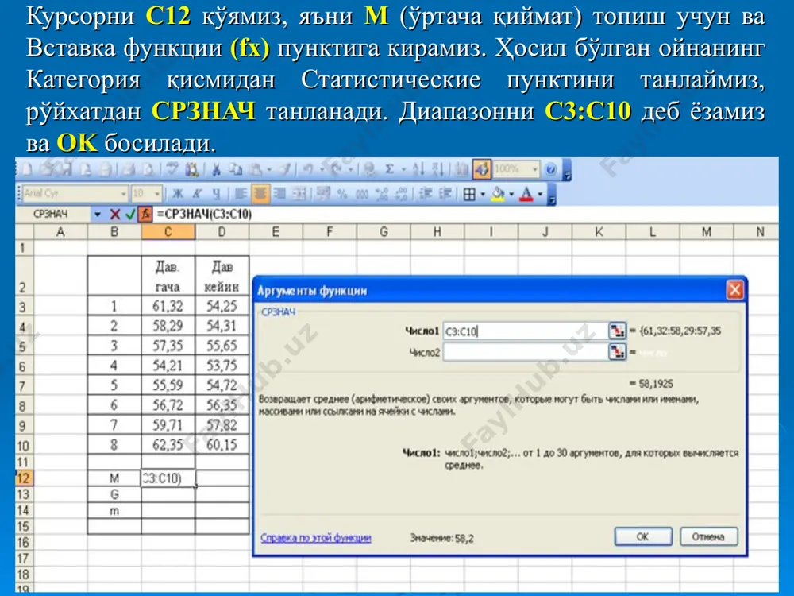Click the Increase Indent icon
This screenshot has height=596, width=794.
point(445,193)
